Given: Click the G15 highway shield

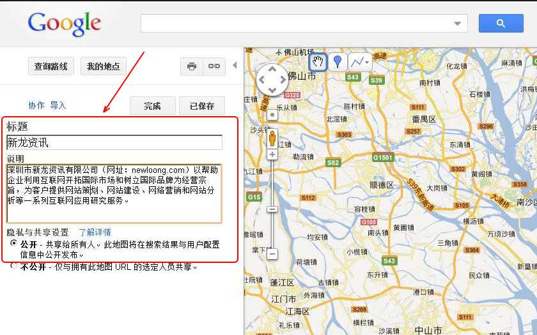Looking at the screenshot, I should (x=254, y=197).
